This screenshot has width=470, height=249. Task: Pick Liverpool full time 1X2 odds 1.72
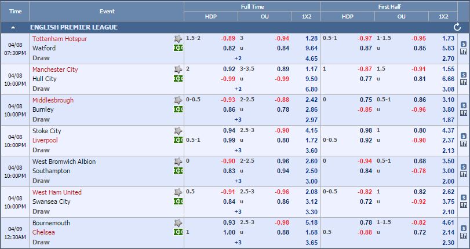coord(311,140)
